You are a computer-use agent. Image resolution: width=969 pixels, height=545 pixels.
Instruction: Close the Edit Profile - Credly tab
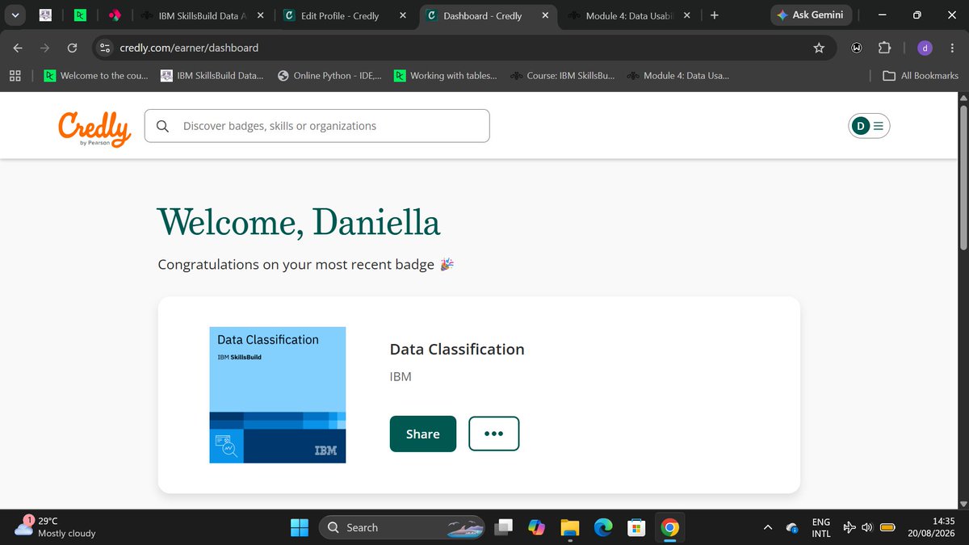[x=402, y=15]
